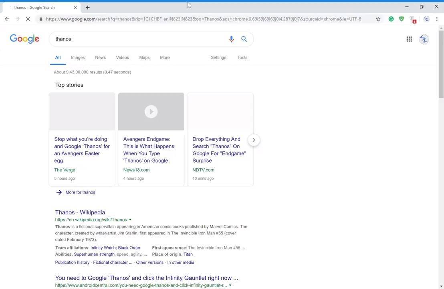
Task: Click the wikipedia.org/wiki/Thanos green URL
Action: click(x=91, y=220)
